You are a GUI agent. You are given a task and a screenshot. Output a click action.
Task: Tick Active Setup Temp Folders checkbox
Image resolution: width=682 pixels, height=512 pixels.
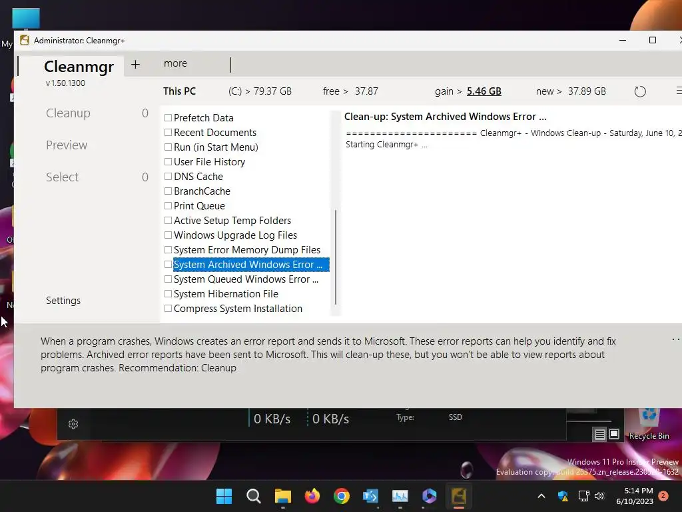[x=168, y=220]
